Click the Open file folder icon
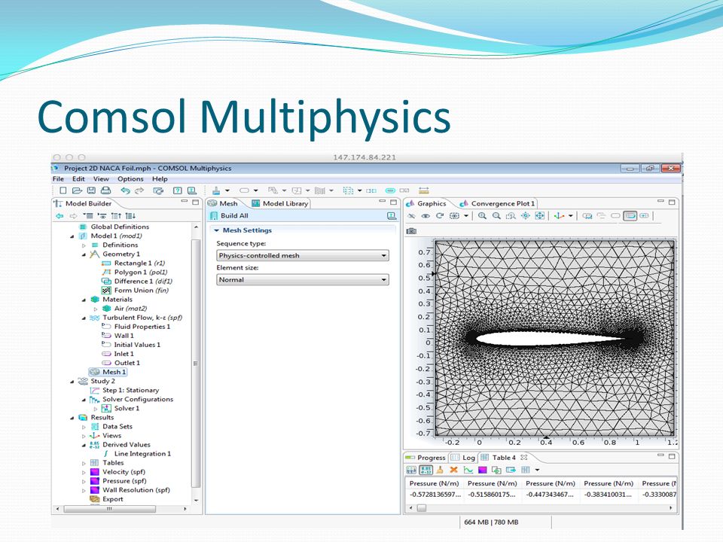723x542 pixels. [77, 190]
